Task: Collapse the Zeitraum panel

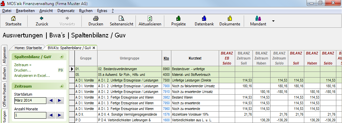Action: [x=62, y=86]
